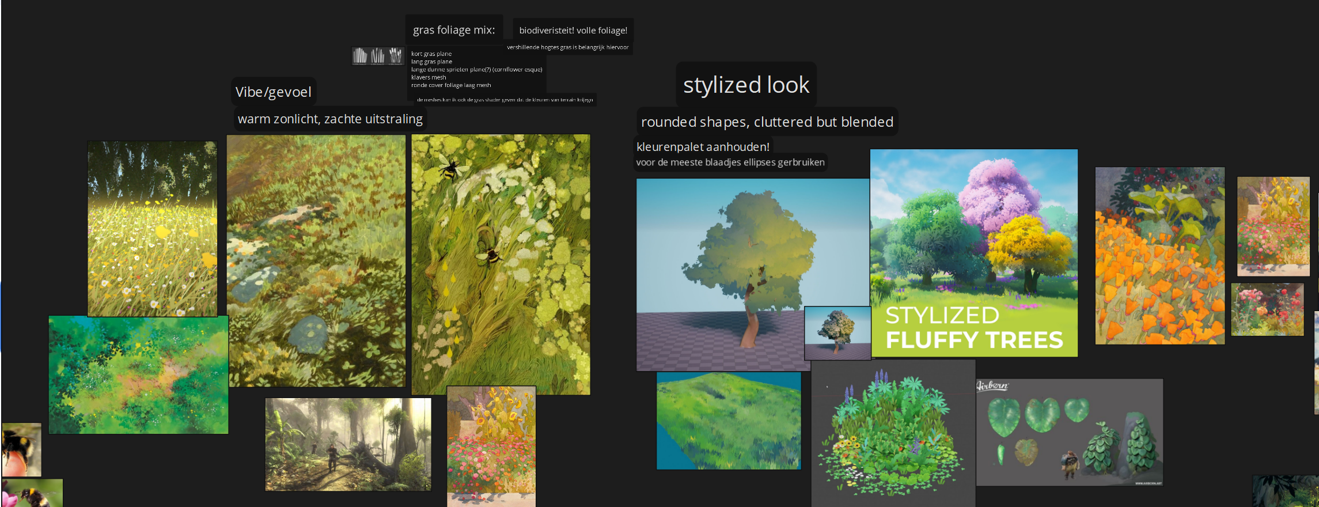This screenshot has width=1319, height=507.
Task: Select the 'gras foliage mix:' note
Action: click(x=454, y=30)
